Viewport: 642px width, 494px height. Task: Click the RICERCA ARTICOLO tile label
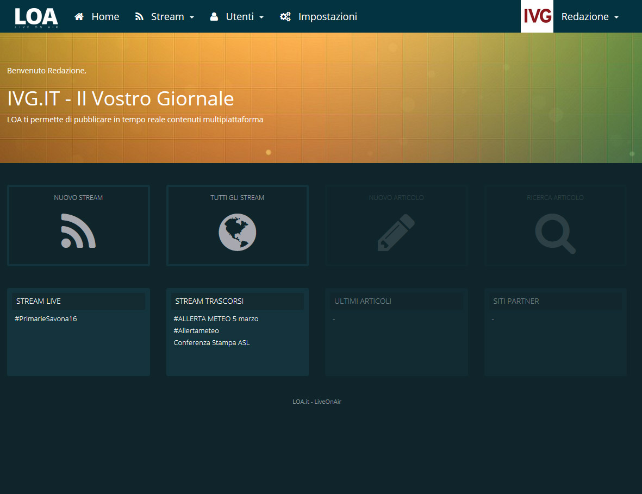pyautogui.click(x=555, y=198)
